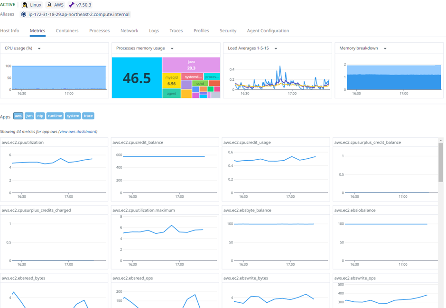446x308 pixels.
Task: Open the Agent Configuration tab
Action: pyautogui.click(x=268, y=31)
